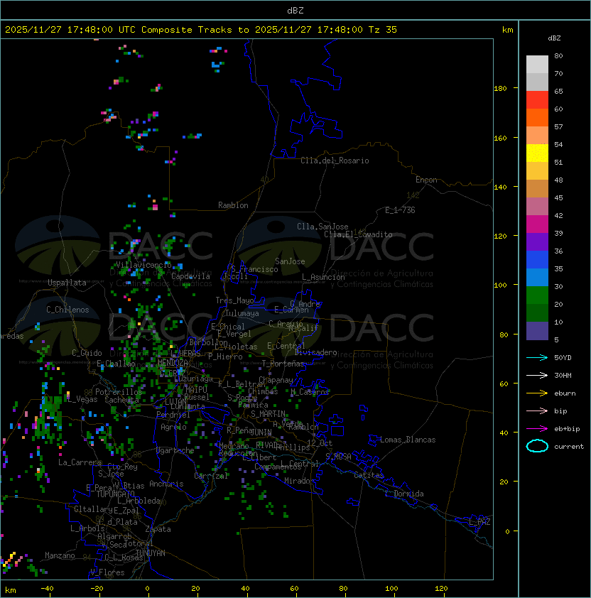Click the '30HM' legend label
Image resolution: width=591 pixels, height=598 pixels.
tap(563, 375)
